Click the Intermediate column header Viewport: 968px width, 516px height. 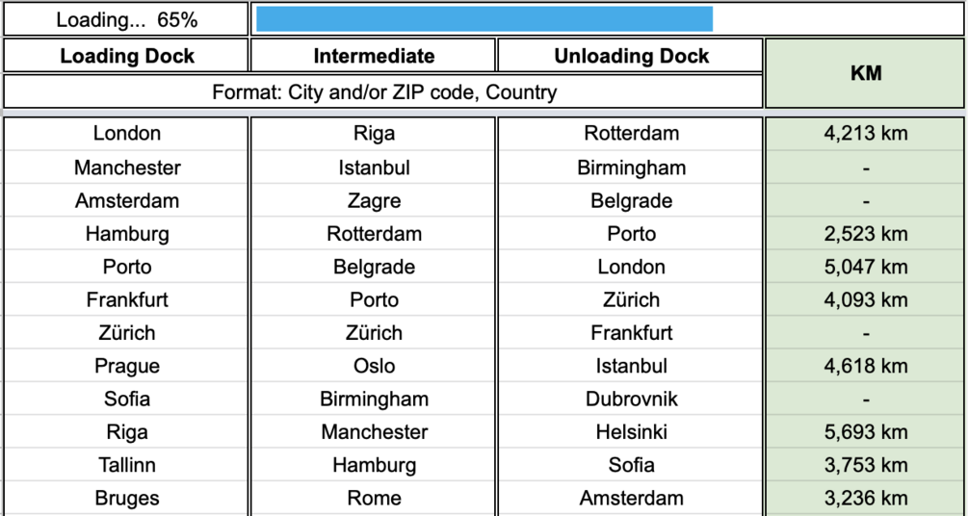(x=374, y=56)
